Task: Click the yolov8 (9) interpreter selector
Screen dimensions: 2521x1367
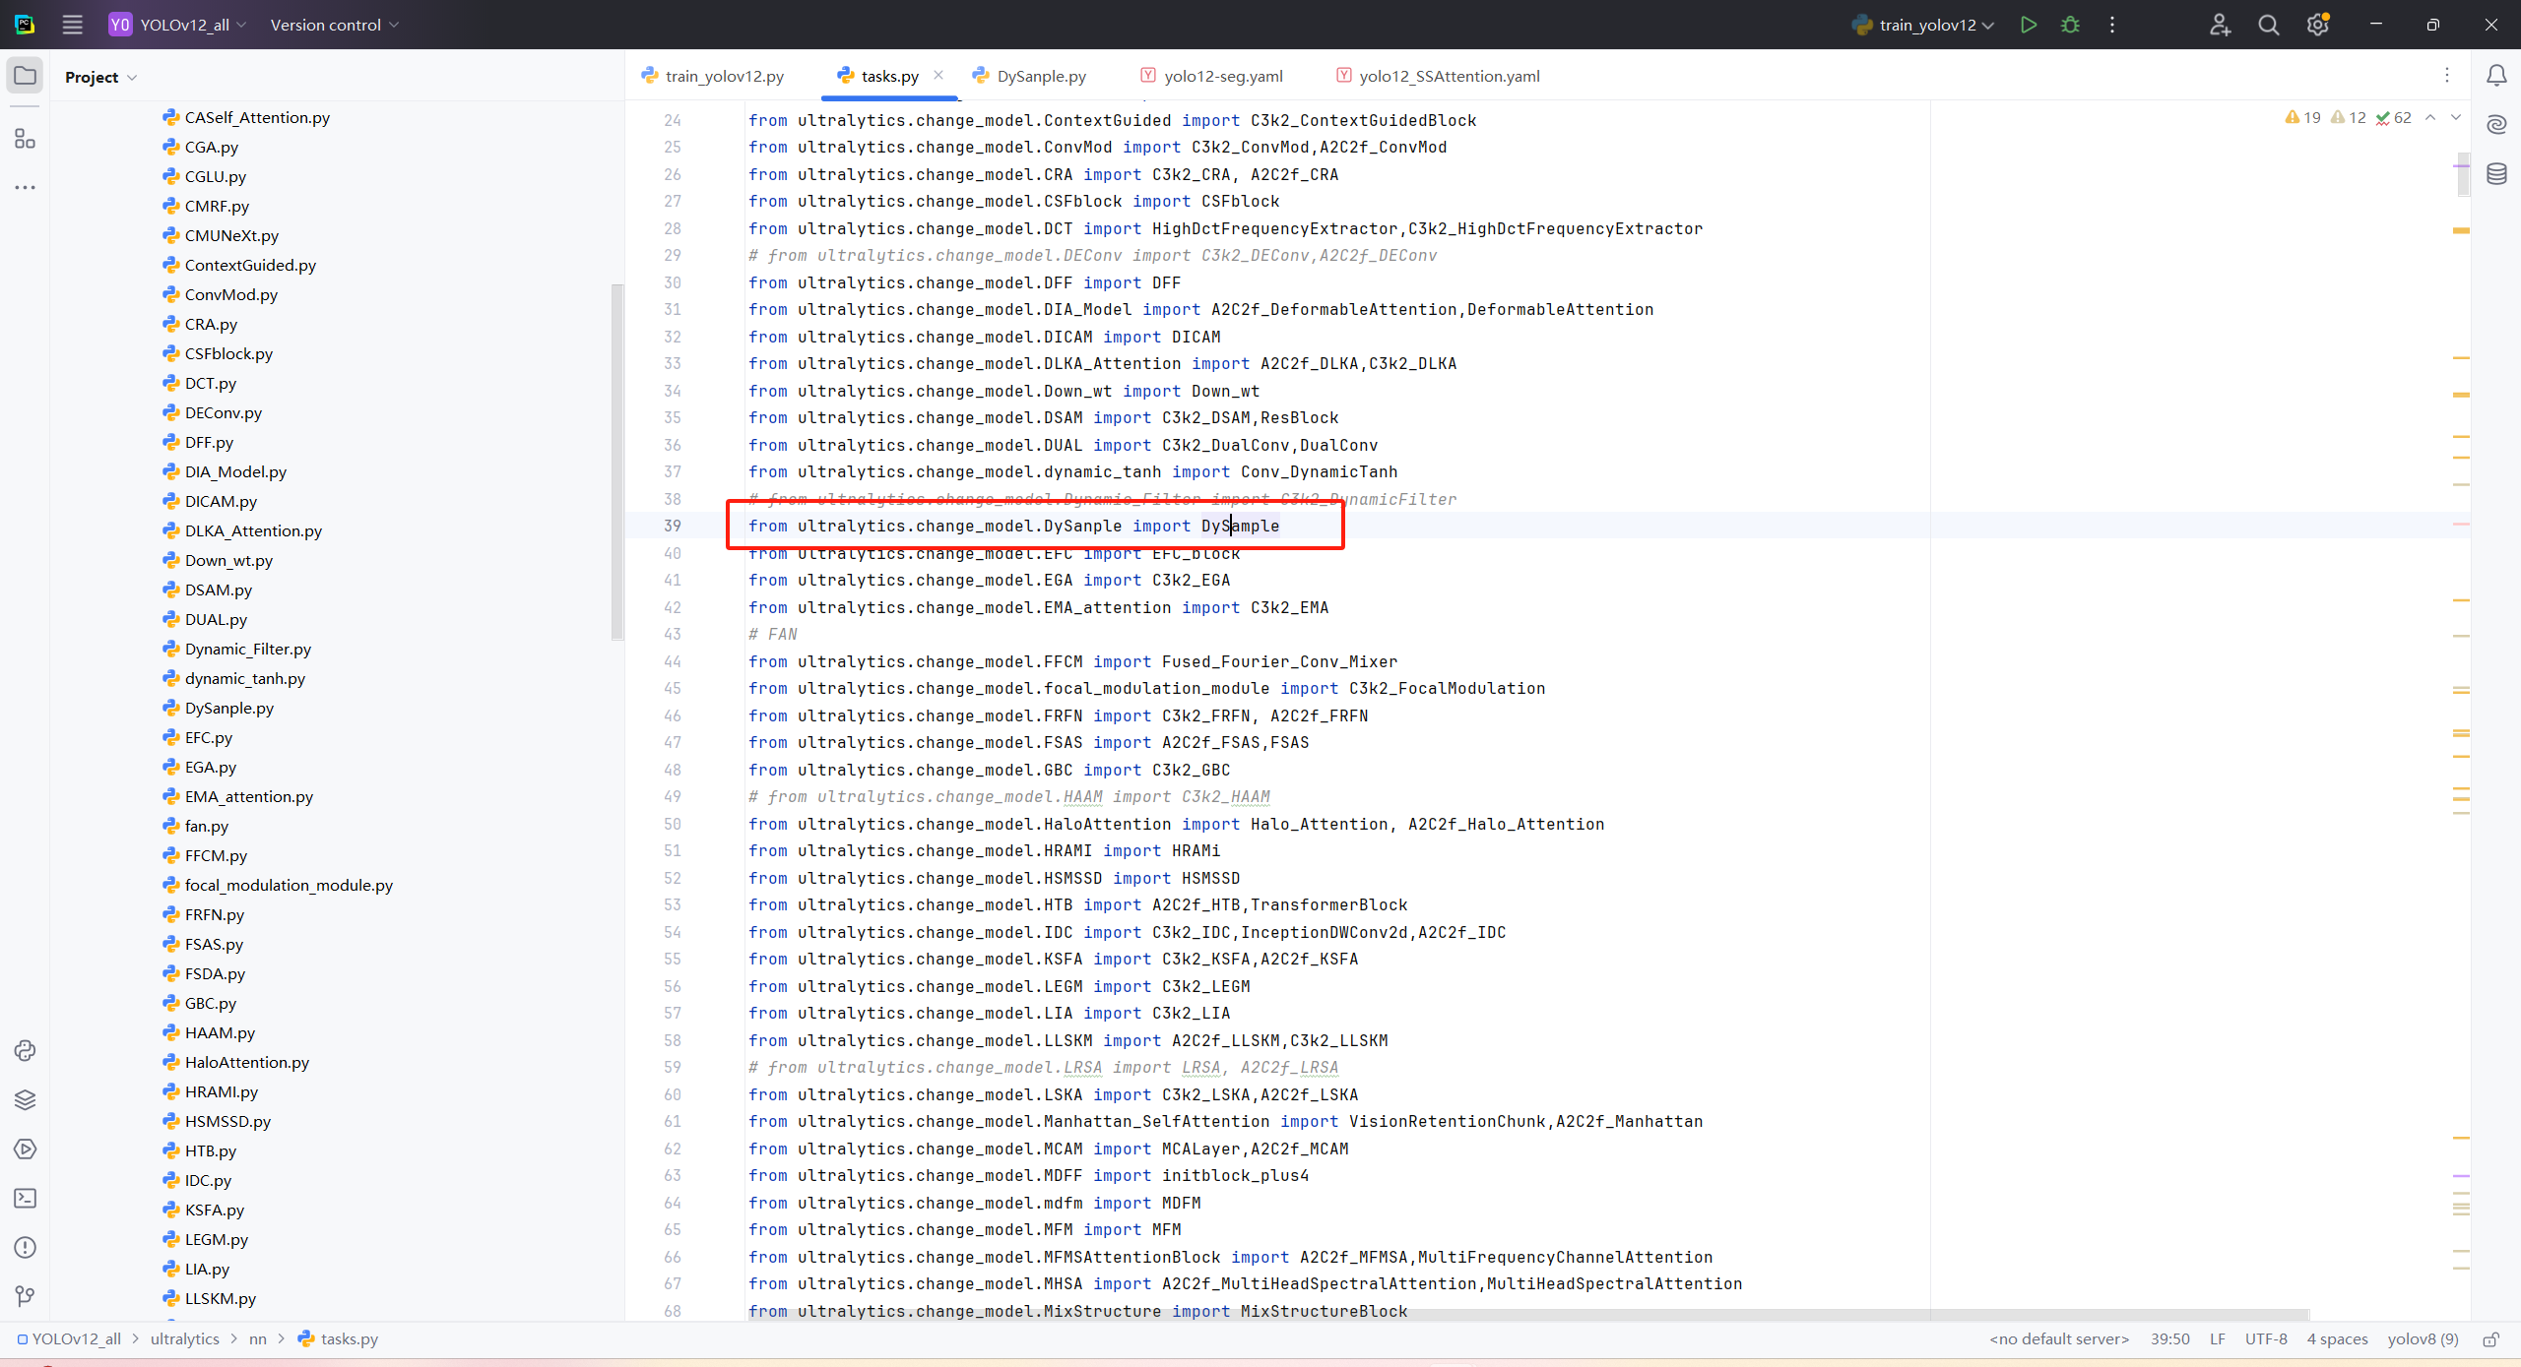Action: (x=2423, y=1339)
